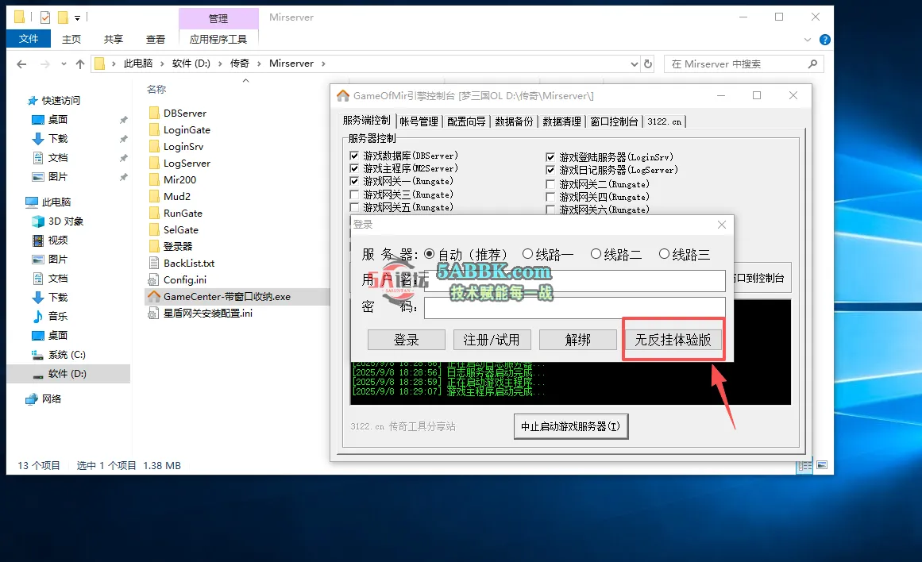922x562 pixels.
Task: Open 视频 in navigation pane
Action: 50,240
